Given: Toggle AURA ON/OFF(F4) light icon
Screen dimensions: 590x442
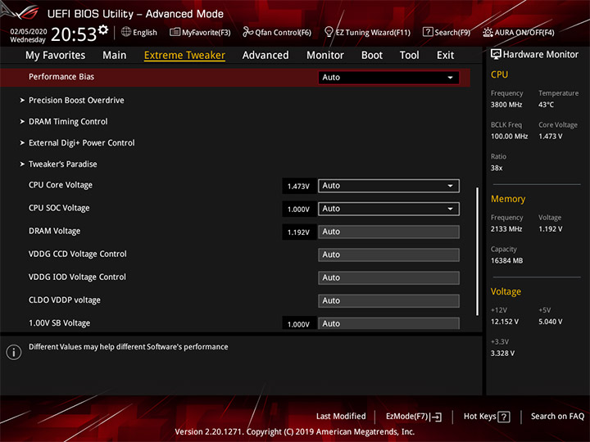Looking at the screenshot, I should tap(488, 32).
